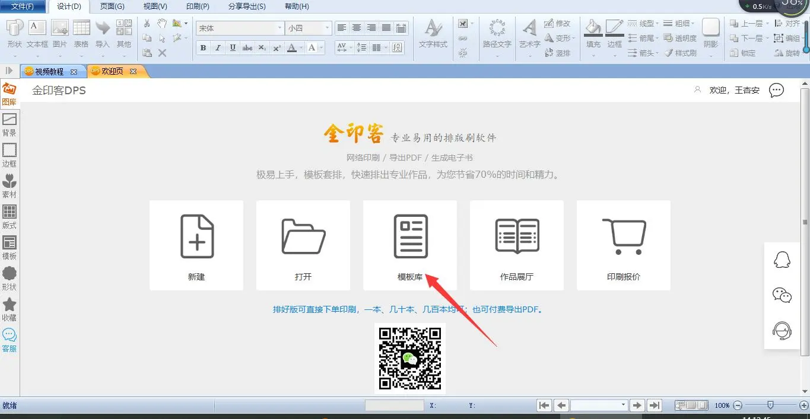Click the 文字样式 text style icon
Image resolution: width=810 pixels, height=419 pixels.
433,33
